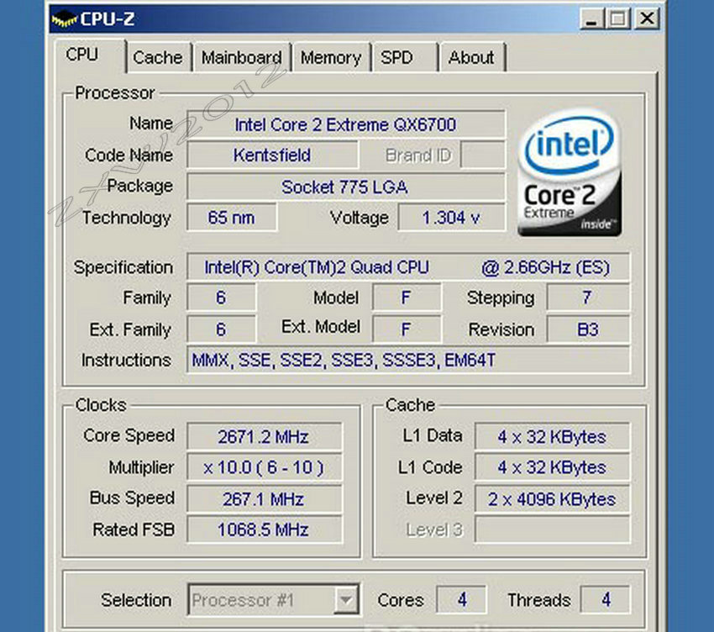The width and height of the screenshot is (714, 632).
Task: Switch to the Memory tab
Action: pos(331,57)
